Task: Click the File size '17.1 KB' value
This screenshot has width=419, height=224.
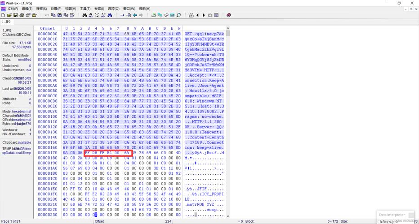Action: point(25,43)
